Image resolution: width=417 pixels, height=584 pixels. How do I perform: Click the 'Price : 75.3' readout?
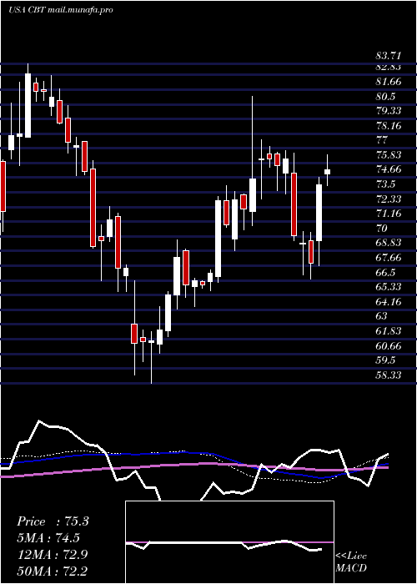pos(53,521)
